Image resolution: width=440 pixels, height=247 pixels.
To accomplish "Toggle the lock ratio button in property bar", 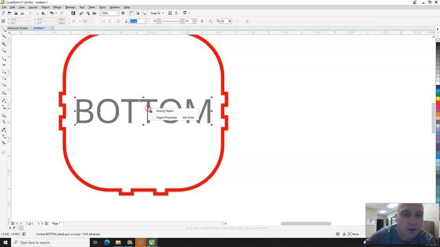I will [74, 21].
